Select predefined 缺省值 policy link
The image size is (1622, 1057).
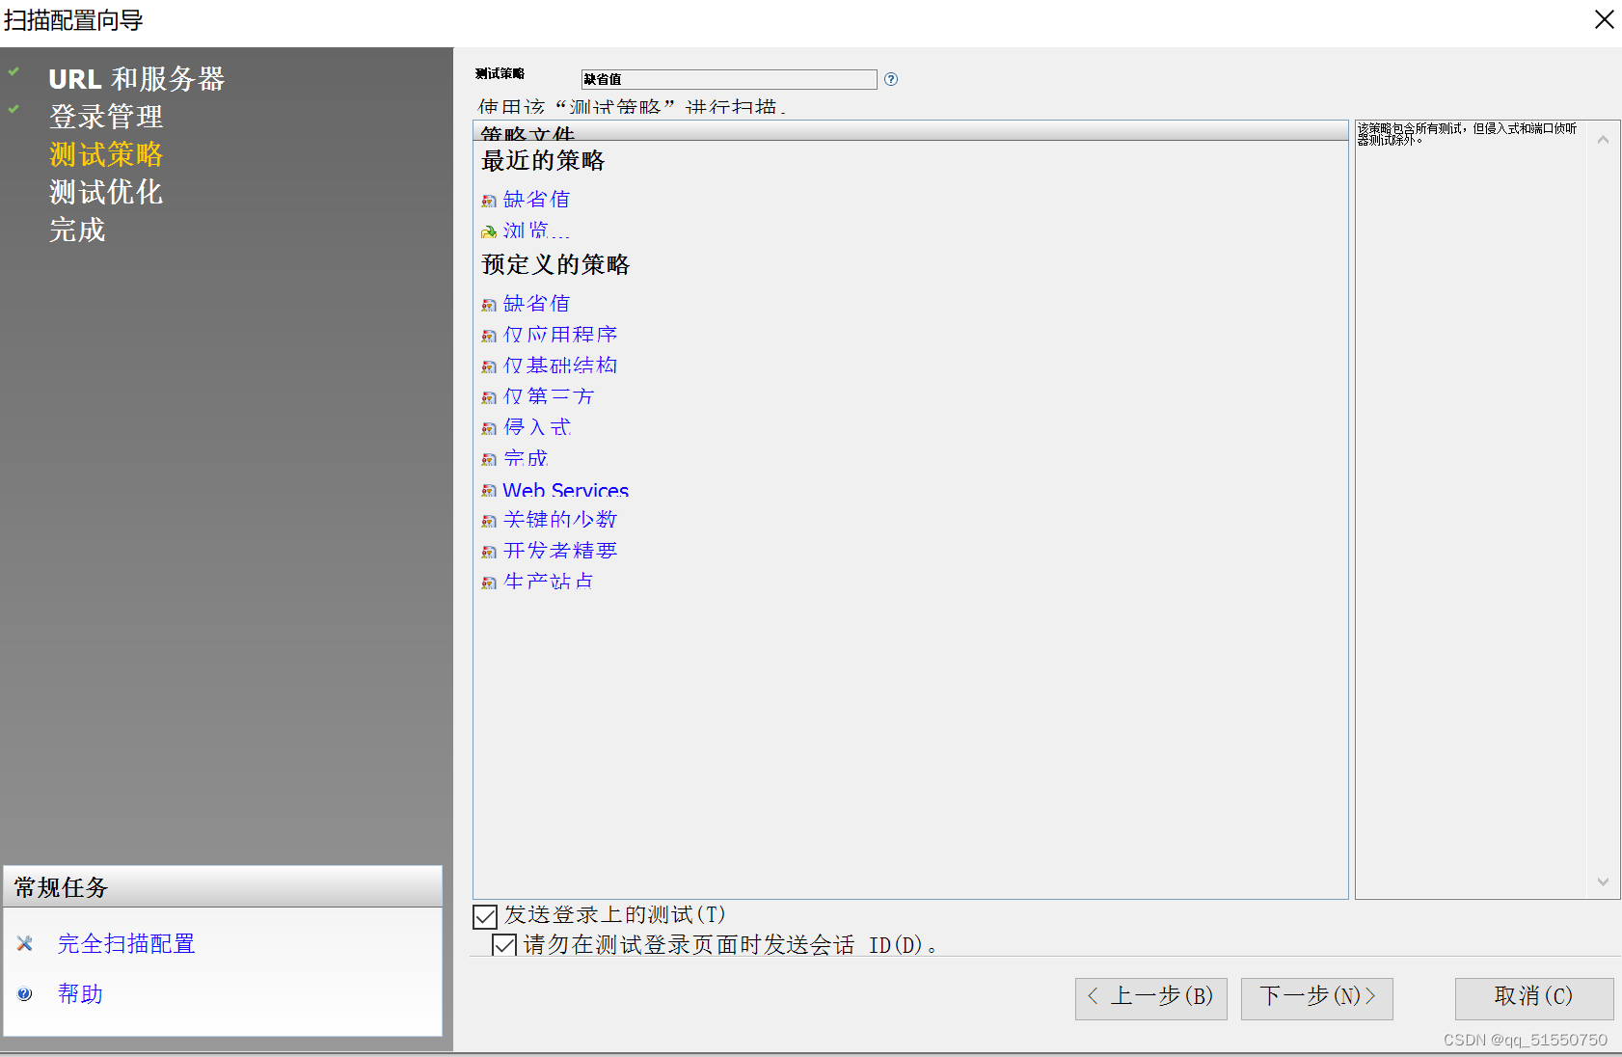tap(537, 304)
